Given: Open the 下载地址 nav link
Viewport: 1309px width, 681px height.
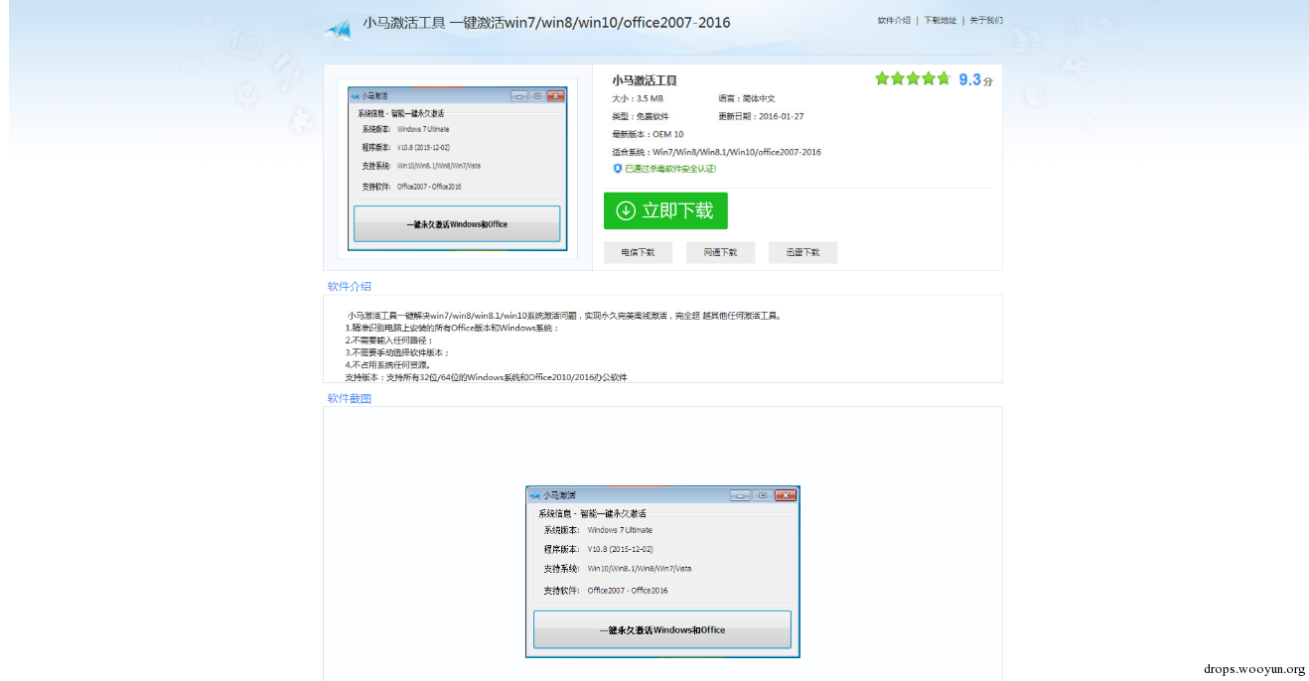Looking at the screenshot, I should coord(940,20).
